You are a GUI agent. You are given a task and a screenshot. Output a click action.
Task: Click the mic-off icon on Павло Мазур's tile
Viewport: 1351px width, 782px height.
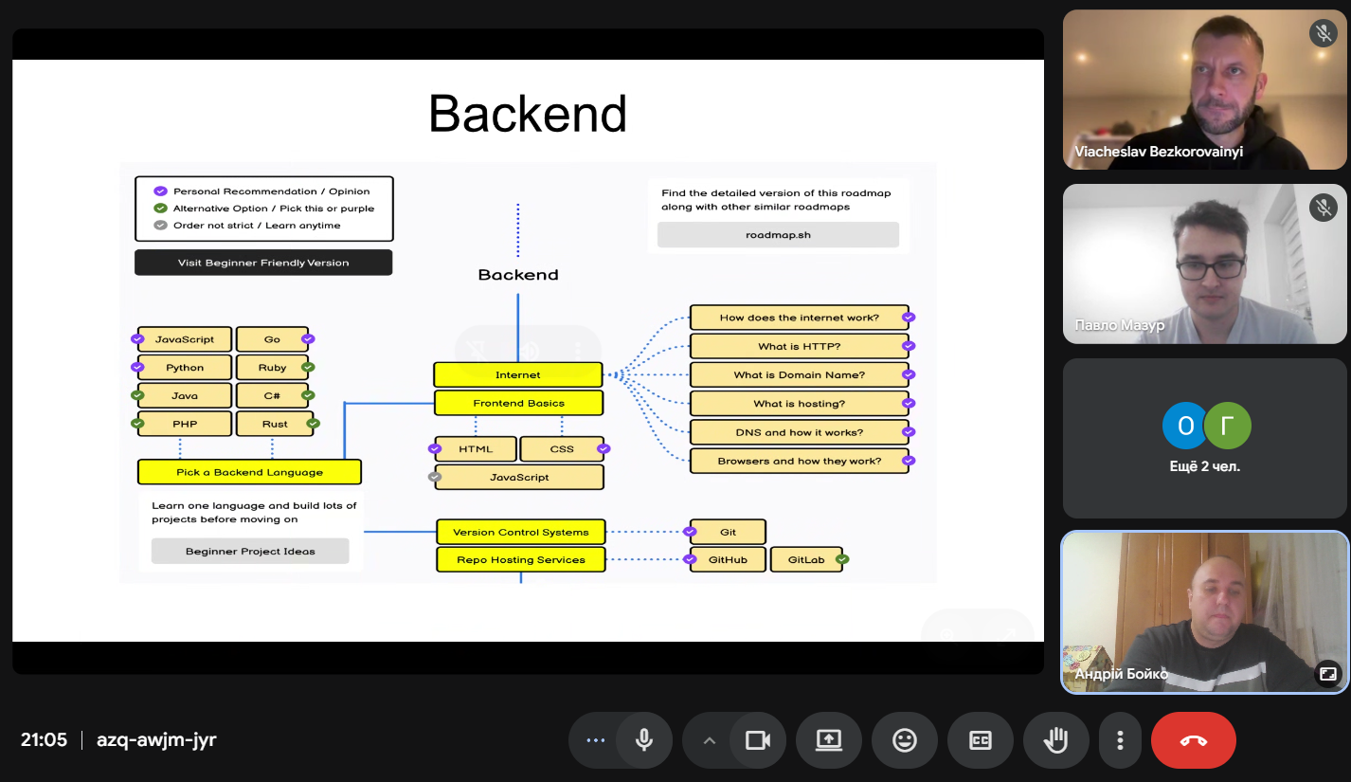point(1322,208)
